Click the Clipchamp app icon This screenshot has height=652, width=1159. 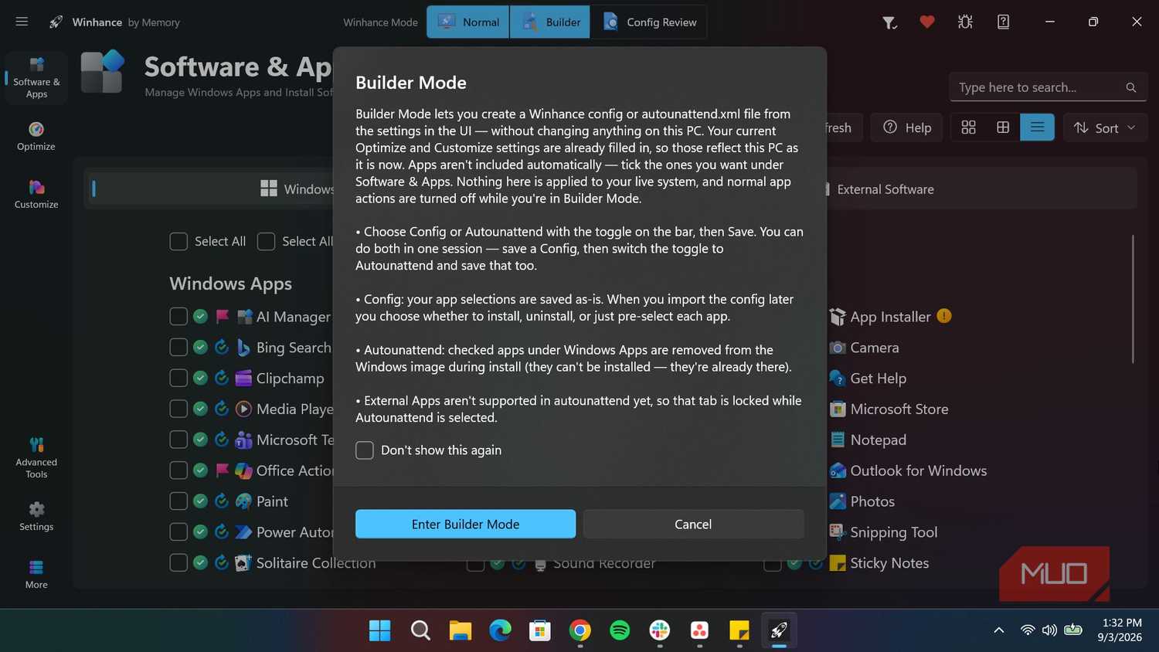(243, 378)
